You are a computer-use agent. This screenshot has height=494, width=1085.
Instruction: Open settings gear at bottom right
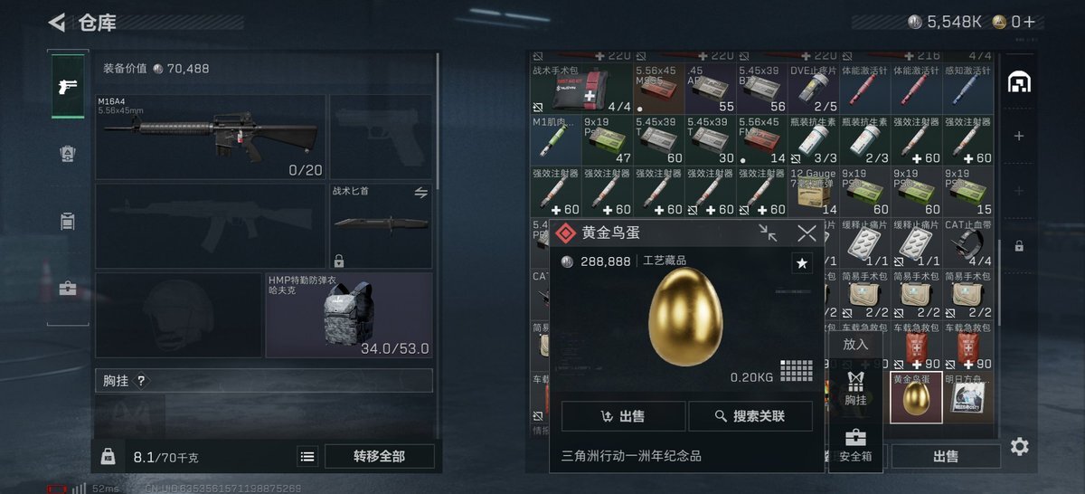1020,446
